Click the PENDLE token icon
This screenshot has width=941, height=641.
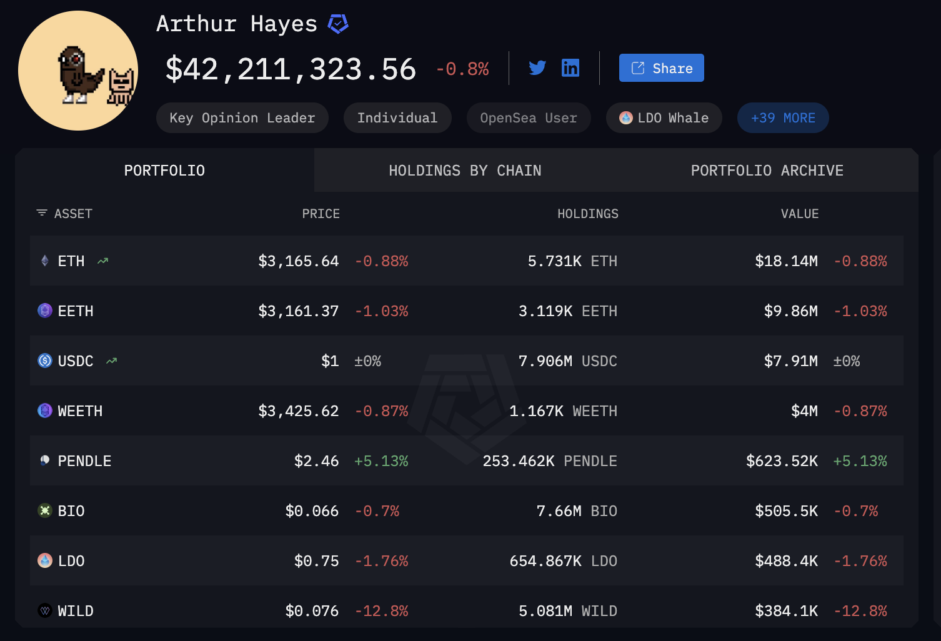click(44, 460)
